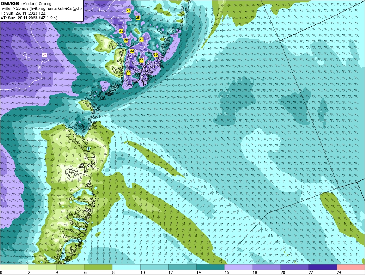The width and height of the screenshot is (365, 275).
Task: Click the yellow gust label 26
Action: 128,11
